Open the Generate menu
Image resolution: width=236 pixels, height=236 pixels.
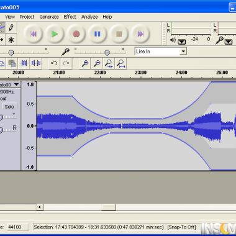pyautogui.click(x=49, y=17)
